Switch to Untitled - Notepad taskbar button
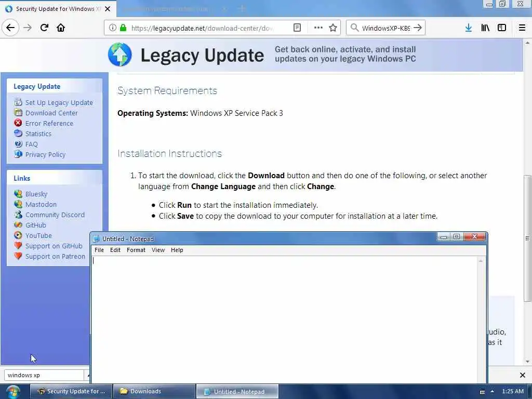This screenshot has height=399, width=532. coord(237,391)
